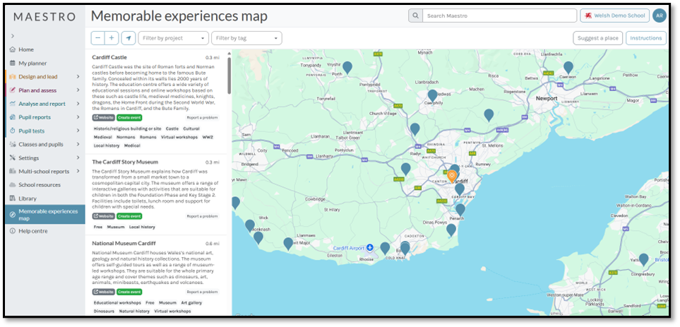680x327 pixels.
Task: Expand the sidebar collapse chevron under logo
Action: (13, 36)
